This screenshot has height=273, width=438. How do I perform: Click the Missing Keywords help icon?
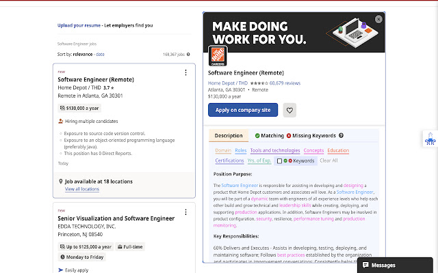click(341, 135)
